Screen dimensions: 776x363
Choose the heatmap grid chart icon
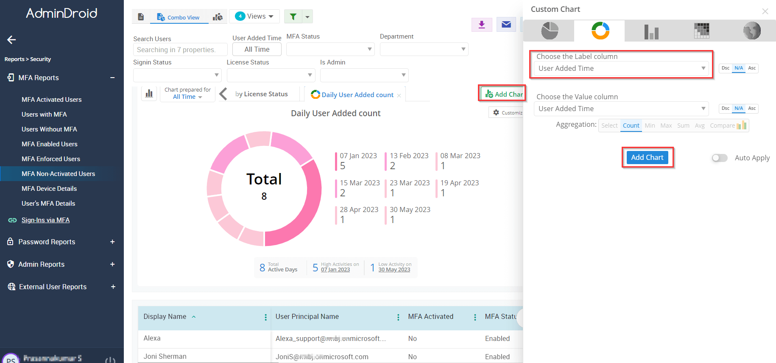[701, 31]
